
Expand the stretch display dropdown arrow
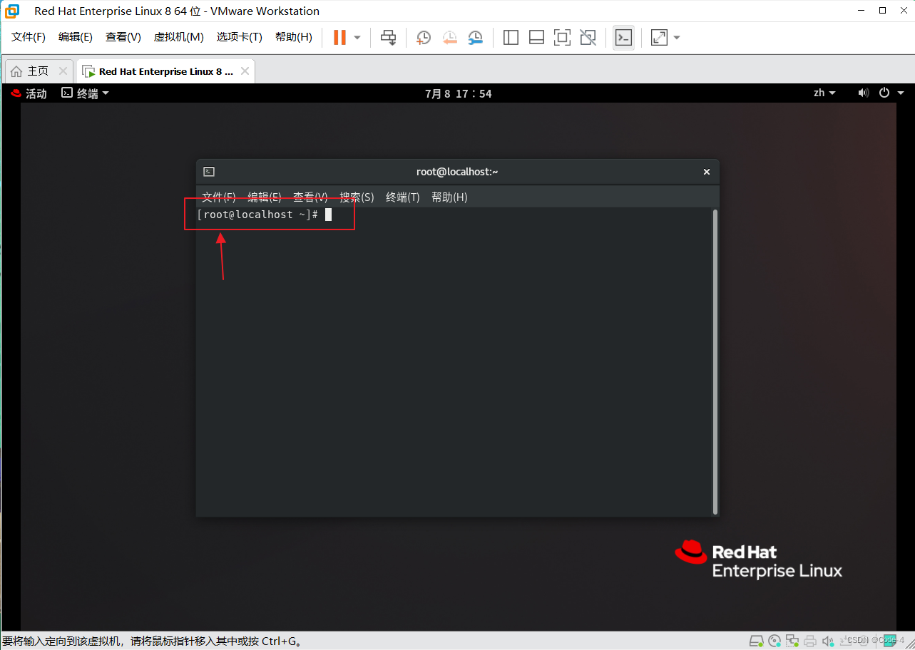pos(677,37)
